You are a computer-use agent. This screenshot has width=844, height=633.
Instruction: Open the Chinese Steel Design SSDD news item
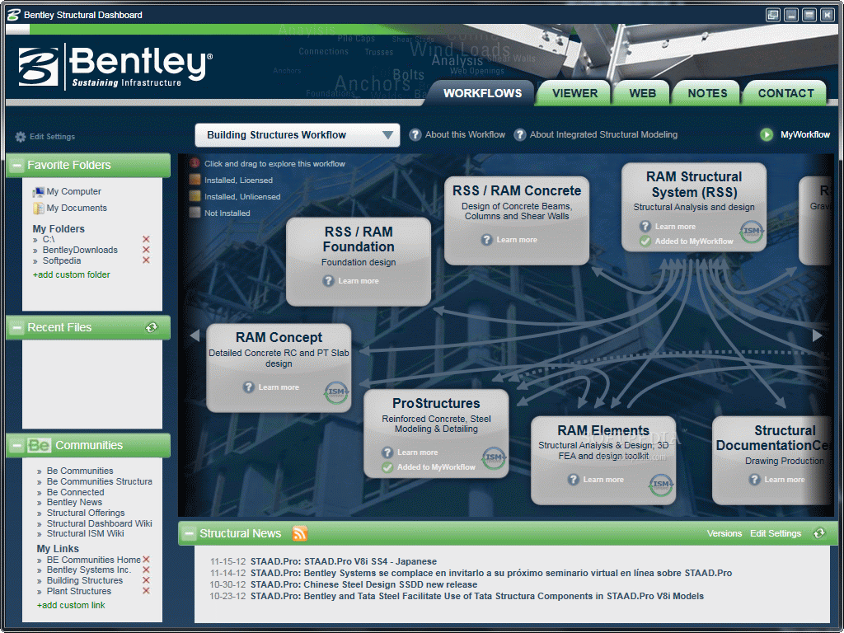point(363,584)
